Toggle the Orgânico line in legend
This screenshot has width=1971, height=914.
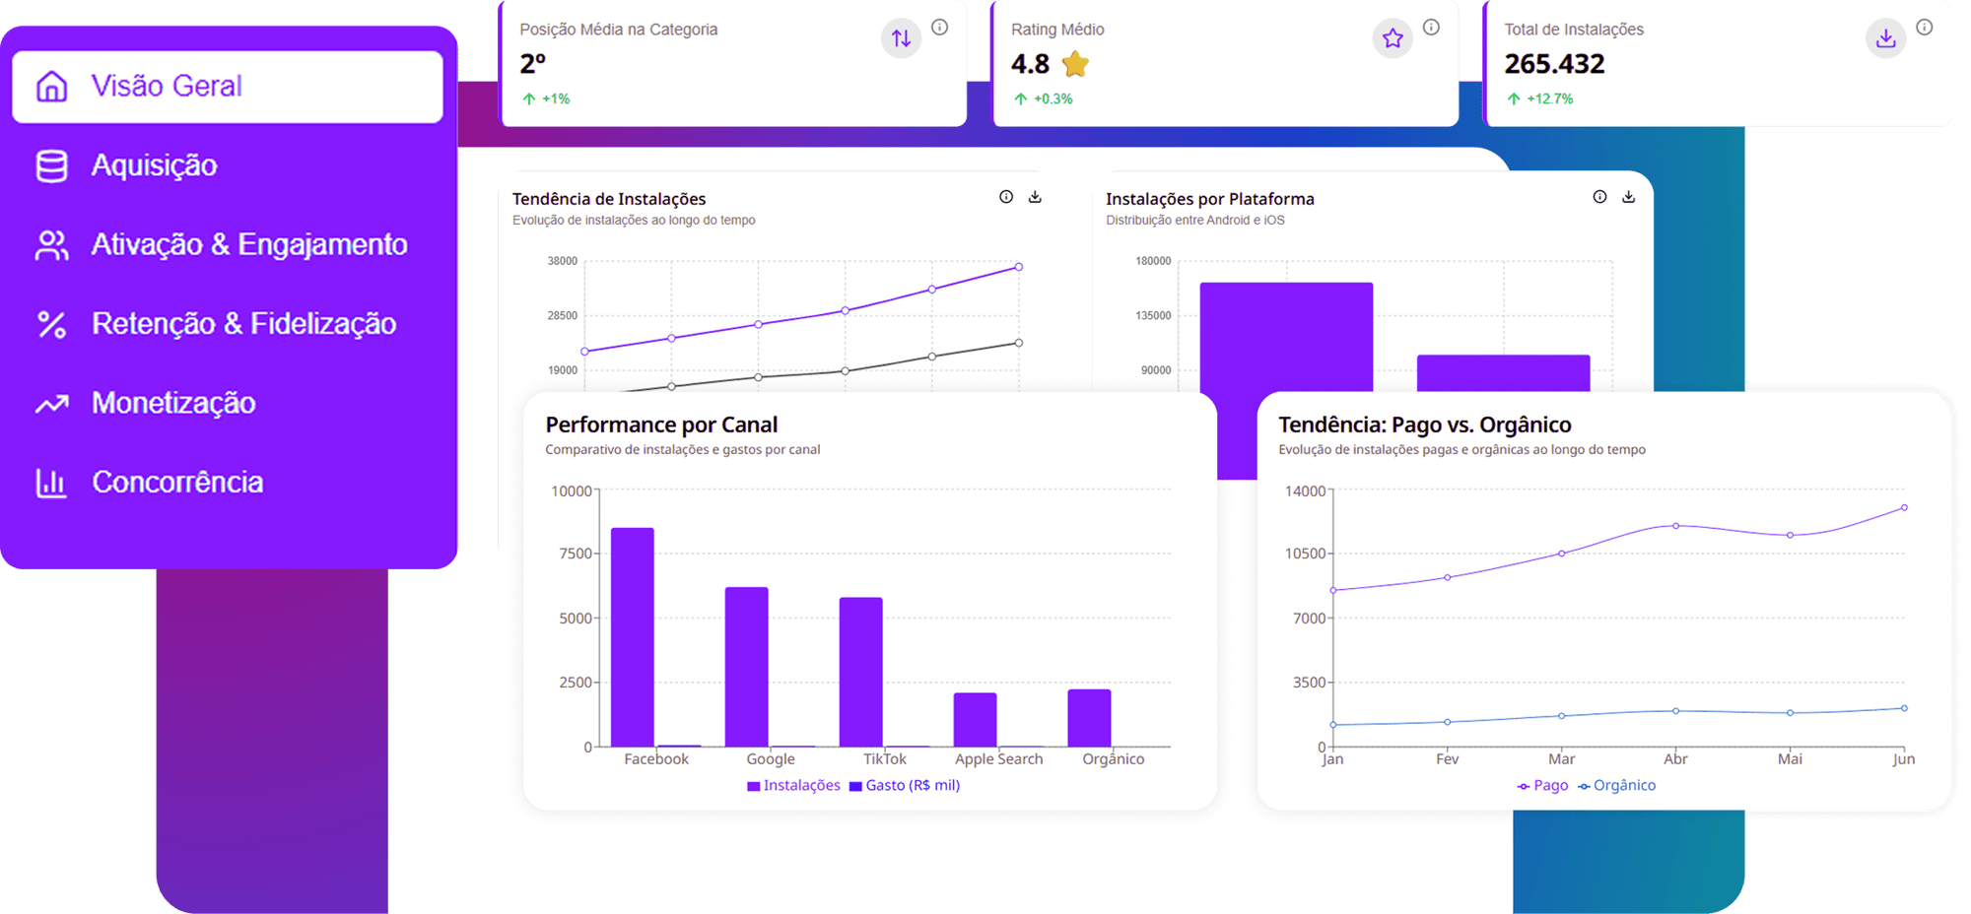coord(1616,785)
